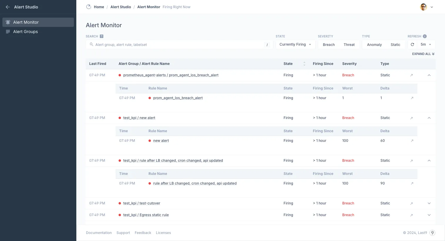
Task: Click the Expand All button
Action: tap(423, 54)
